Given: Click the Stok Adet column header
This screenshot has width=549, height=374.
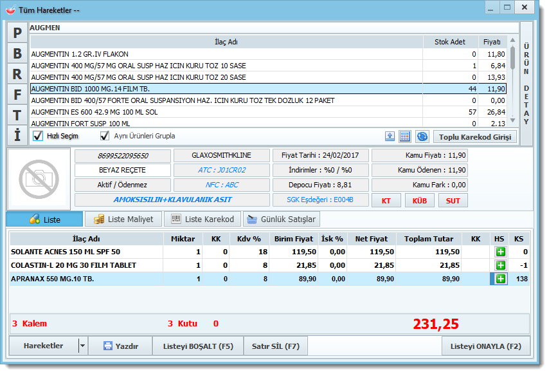Looking at the screenshot, I should 450,42.
